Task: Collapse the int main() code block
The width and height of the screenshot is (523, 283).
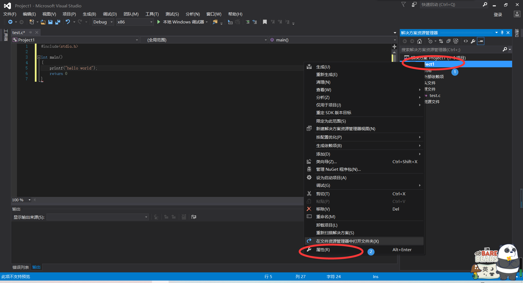Action: point(39,57)
